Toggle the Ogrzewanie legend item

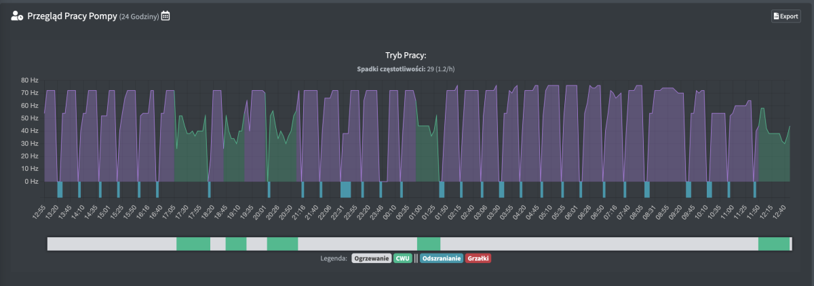pos(371,258)
